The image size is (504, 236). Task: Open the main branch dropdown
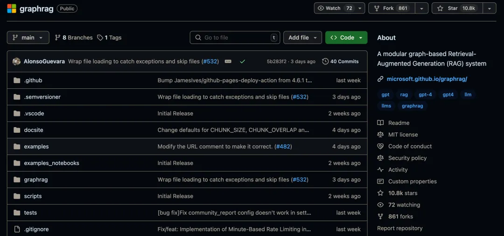[x=28, y=37]
